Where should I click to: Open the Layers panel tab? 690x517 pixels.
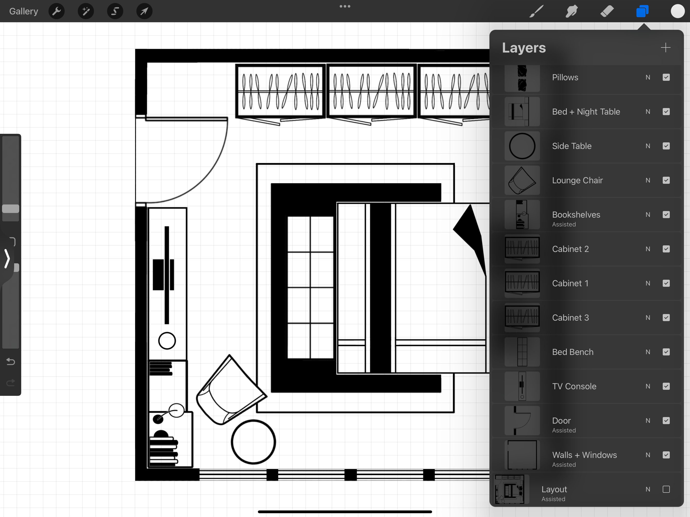click(642, 11)
